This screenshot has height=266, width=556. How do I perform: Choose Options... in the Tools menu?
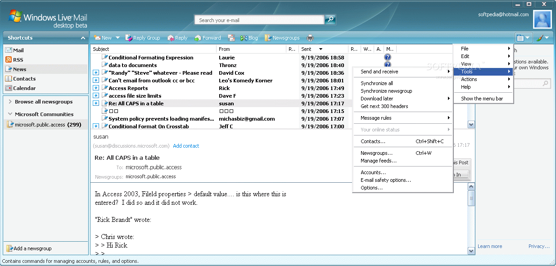402,188
